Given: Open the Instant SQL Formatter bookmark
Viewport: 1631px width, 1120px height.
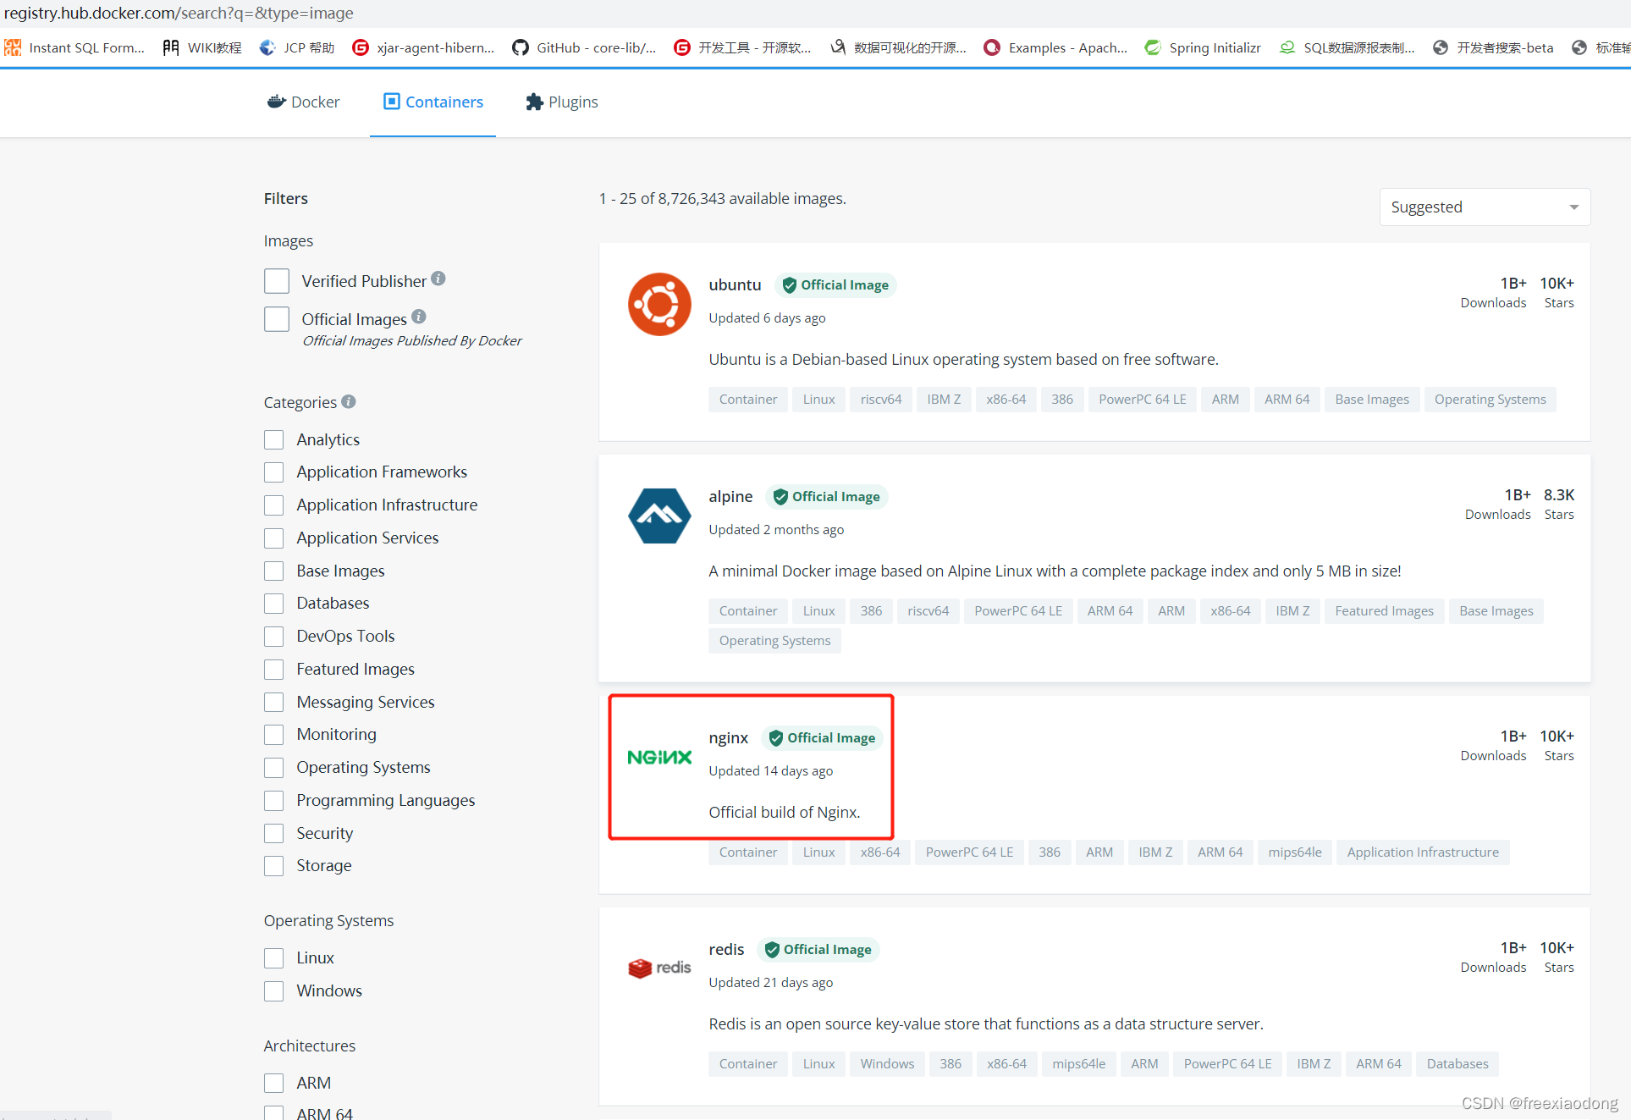Looking at the screenshot, I should pos(74,47).
